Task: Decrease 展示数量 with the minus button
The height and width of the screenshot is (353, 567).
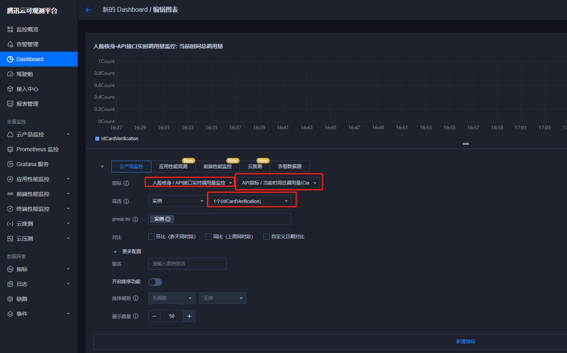Action: pos(154,316)
